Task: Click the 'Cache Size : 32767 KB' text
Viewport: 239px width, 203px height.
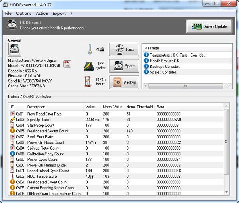Action: (x=26, y=86)
